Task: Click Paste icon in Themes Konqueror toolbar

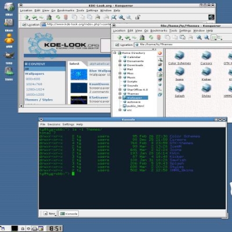Action: point(183,37)
